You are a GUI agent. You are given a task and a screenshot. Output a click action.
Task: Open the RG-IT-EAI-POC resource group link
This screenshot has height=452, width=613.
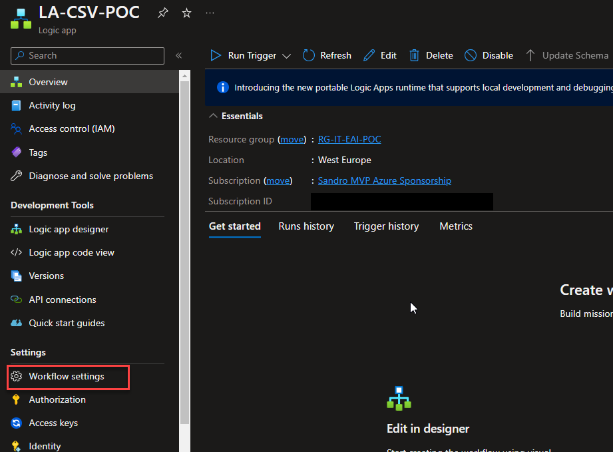349,139
